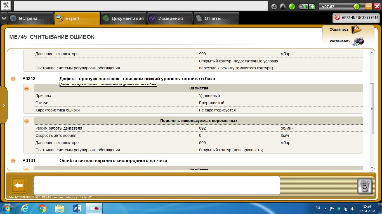The width and height of the screenshot is (382, 214).
Task: Click the Характеристика ошибки label
Action: [58, 110]
